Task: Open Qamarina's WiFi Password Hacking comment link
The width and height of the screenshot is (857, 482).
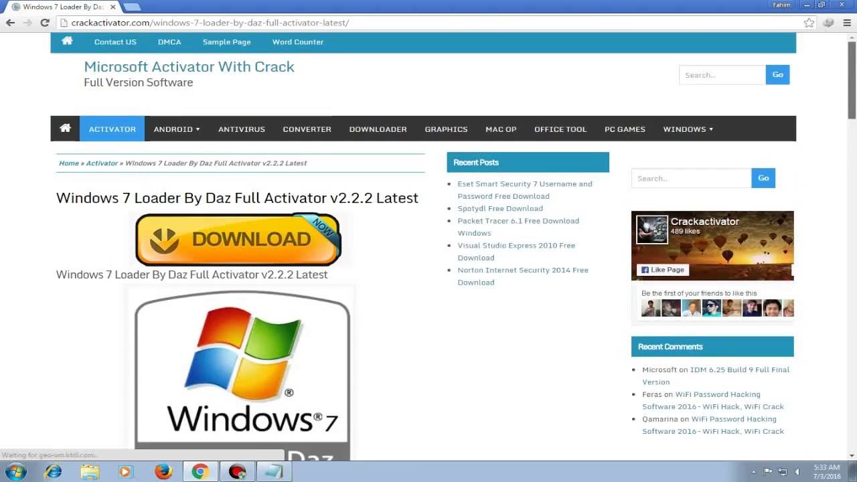Action: 713,425
